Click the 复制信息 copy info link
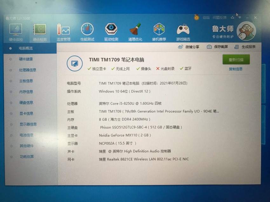 click(x=236, y=69)
